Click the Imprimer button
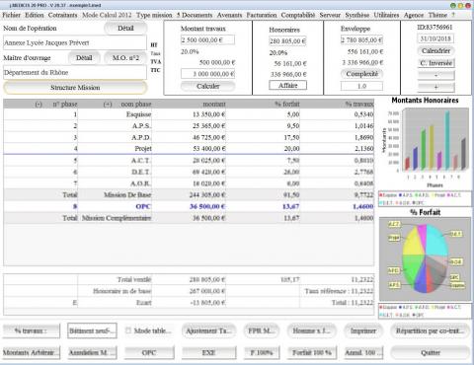This screenshot has height=365, width=474. (x=363, y=330)
